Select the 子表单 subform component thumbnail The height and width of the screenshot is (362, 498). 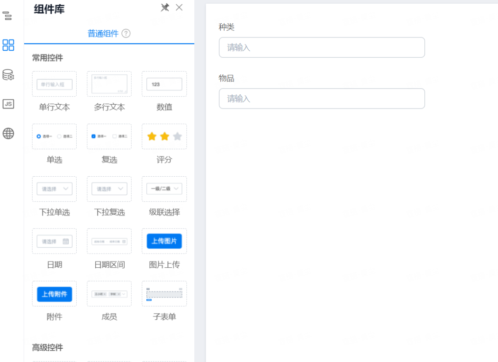[x=164, y=294]
